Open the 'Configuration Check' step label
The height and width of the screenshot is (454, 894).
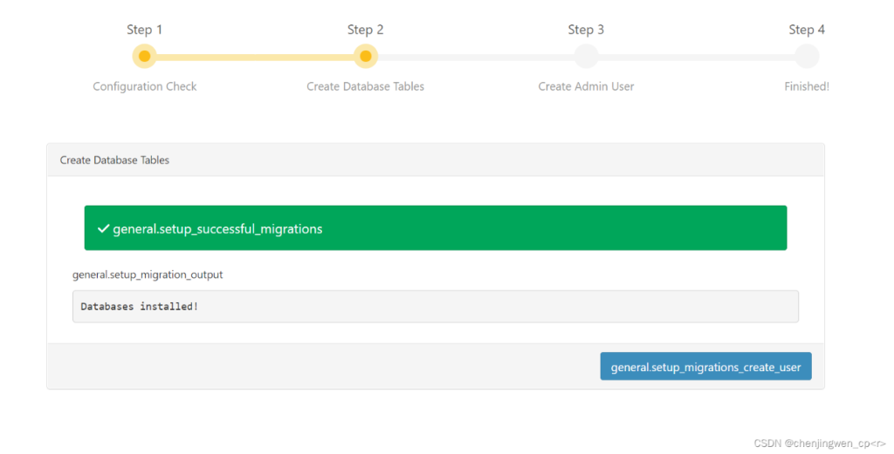pyautogui.click(x=145, y=86)
